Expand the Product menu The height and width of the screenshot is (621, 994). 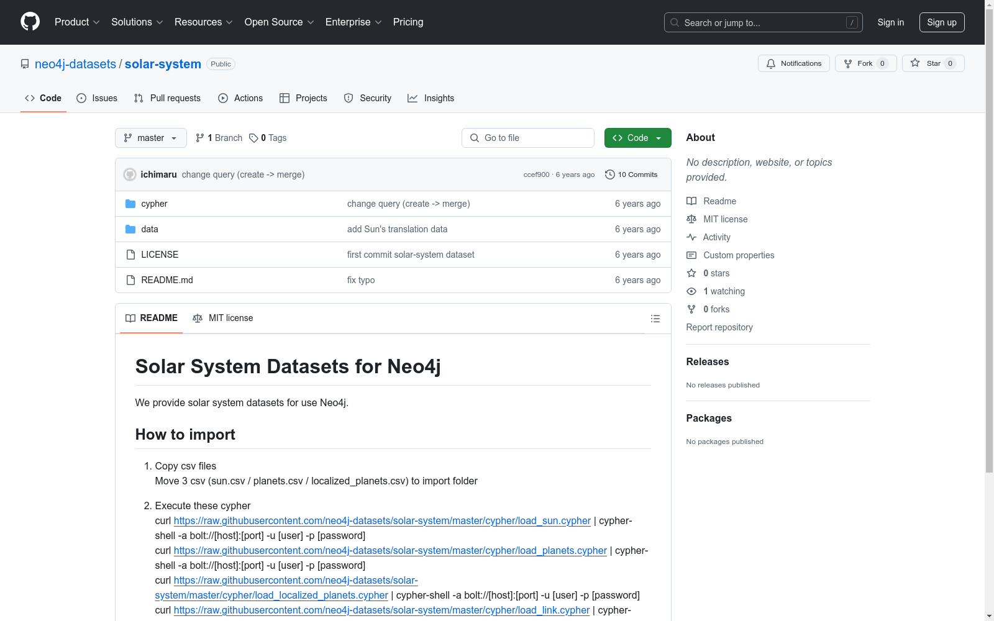(x=77, y=22)
